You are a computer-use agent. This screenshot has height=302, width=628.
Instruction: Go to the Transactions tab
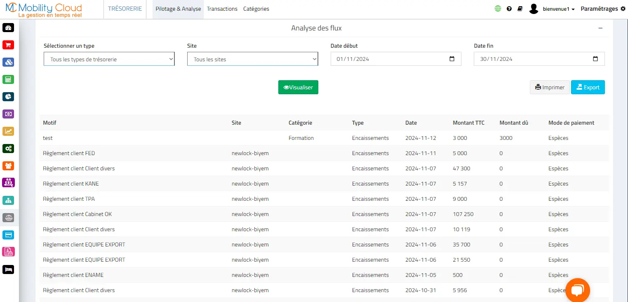[222, 9]
